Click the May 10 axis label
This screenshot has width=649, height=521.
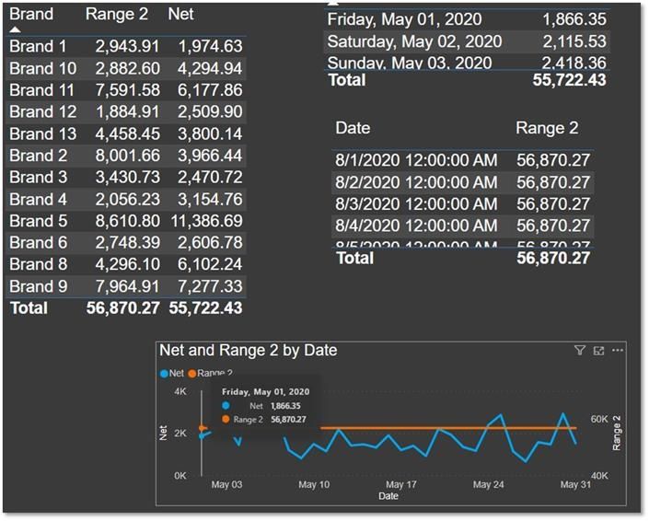(x=314, y=484)
